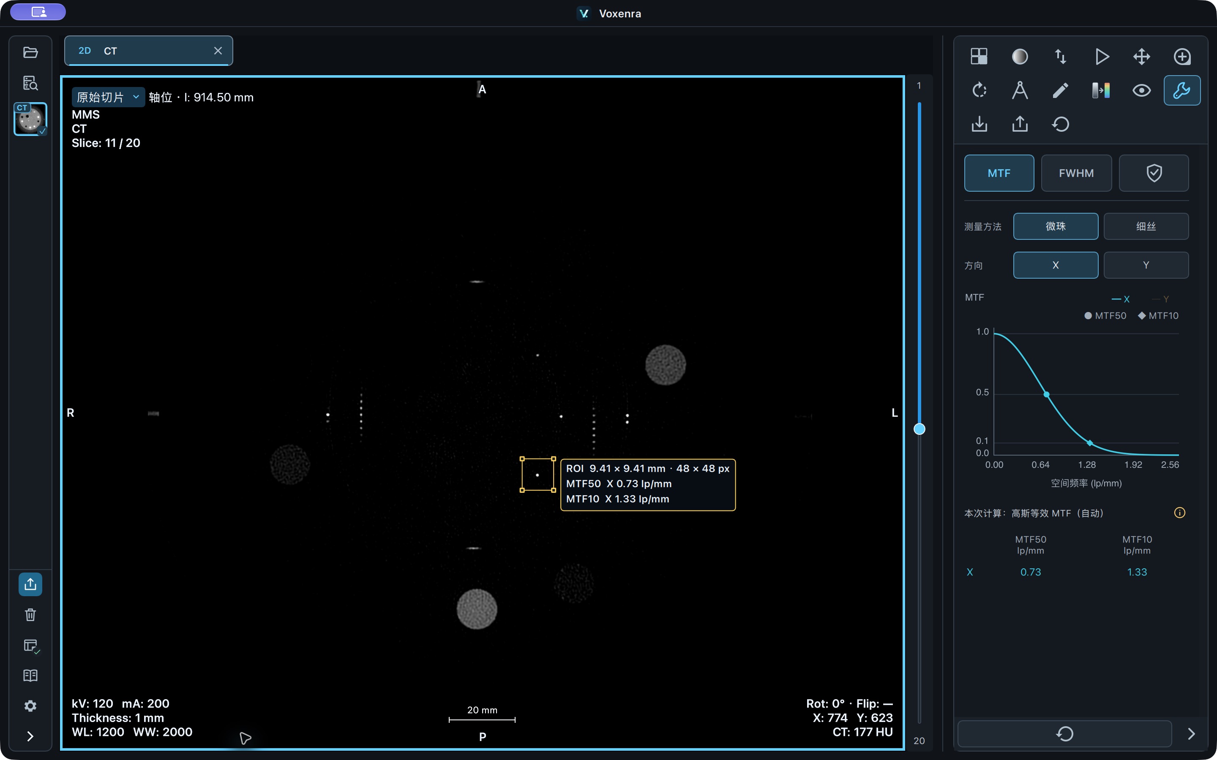Image resolution: width=1217 pixels, height=760 pixels.
Task: Open the color map tool
Action: (1101, 90)
